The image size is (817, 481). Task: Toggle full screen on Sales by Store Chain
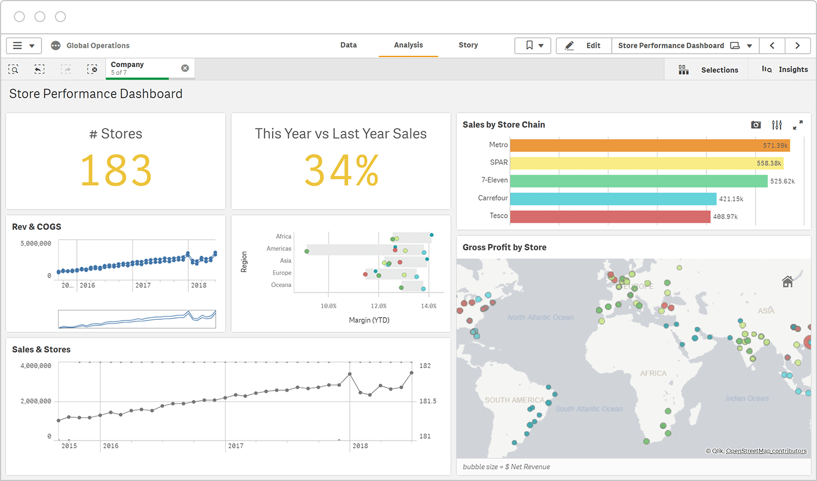[x=798, y=125]
